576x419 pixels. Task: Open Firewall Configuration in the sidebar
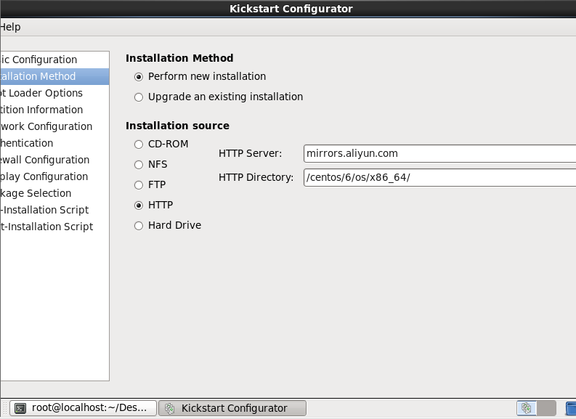[x=44, y=160]
